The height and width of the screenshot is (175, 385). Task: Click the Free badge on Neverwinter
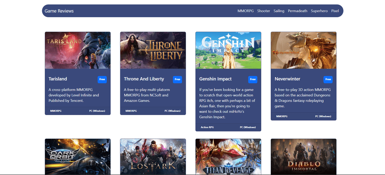(328, 79)
